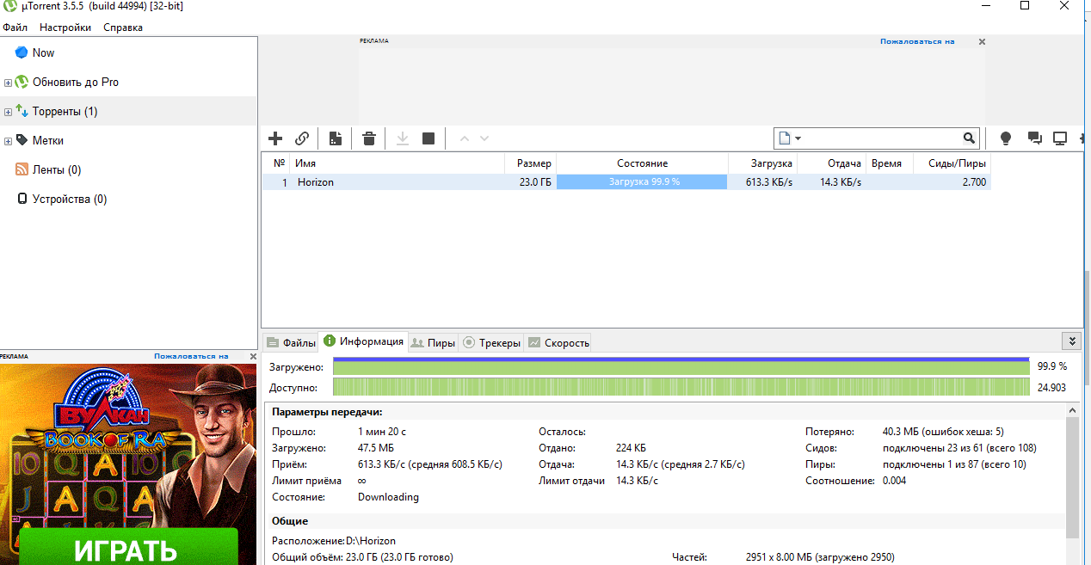Click the Remove Torrent trash icon
1091x565 pixels.
point(369,138)
